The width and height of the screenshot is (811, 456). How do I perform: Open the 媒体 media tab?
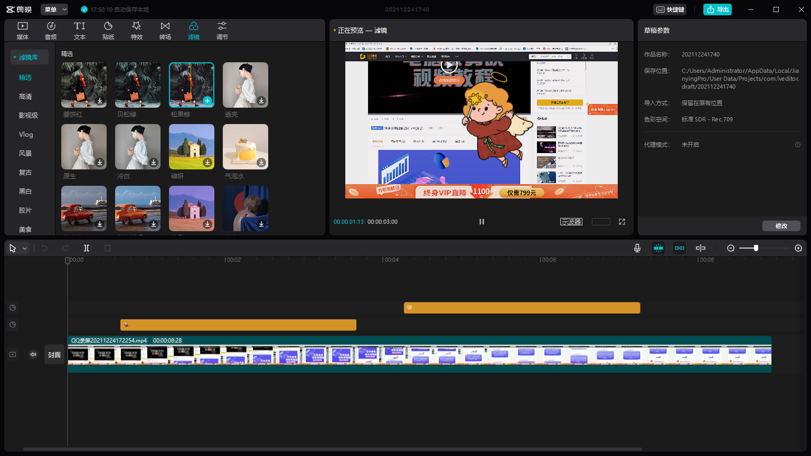(23, 31)
